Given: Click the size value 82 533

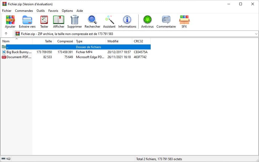Looking at the screenshot, I should (x=47, y=57).
